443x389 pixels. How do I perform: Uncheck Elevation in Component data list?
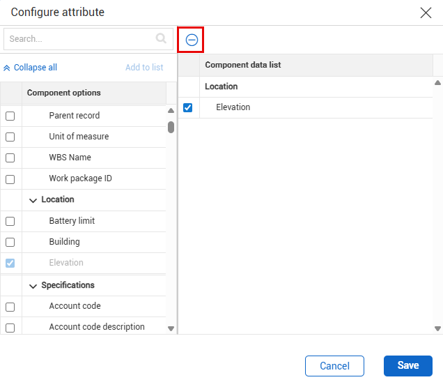(x=187, y=107)
